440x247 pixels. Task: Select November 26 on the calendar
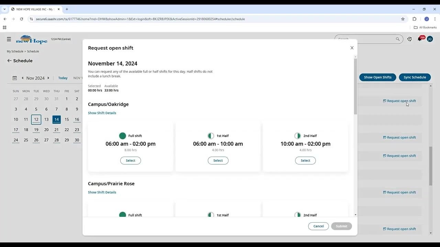tap(36, 140)
